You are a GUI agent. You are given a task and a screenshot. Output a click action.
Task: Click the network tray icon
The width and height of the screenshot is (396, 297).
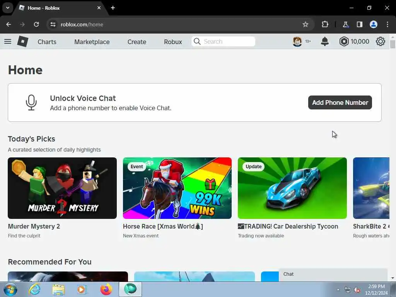coord(348,290)
